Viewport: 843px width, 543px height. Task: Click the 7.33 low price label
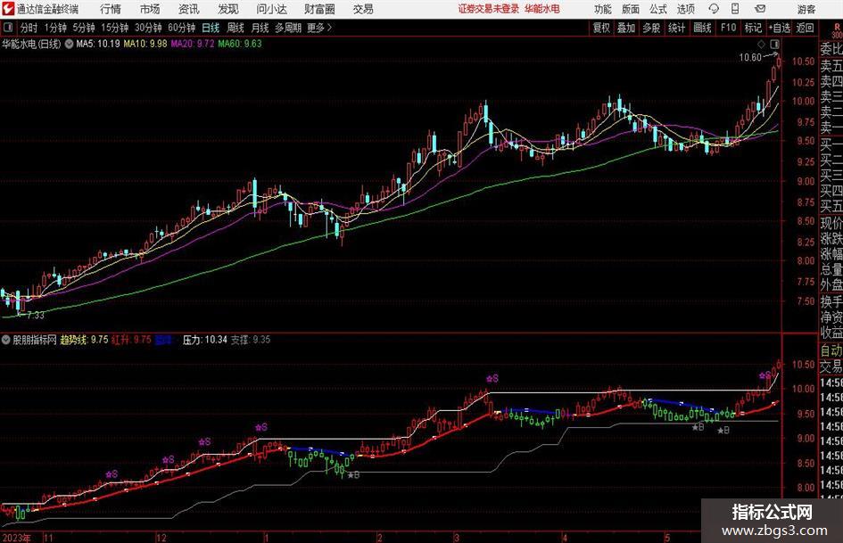[x=36, y=315]
